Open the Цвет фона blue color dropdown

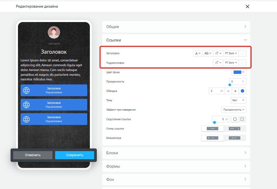(239, 72)
